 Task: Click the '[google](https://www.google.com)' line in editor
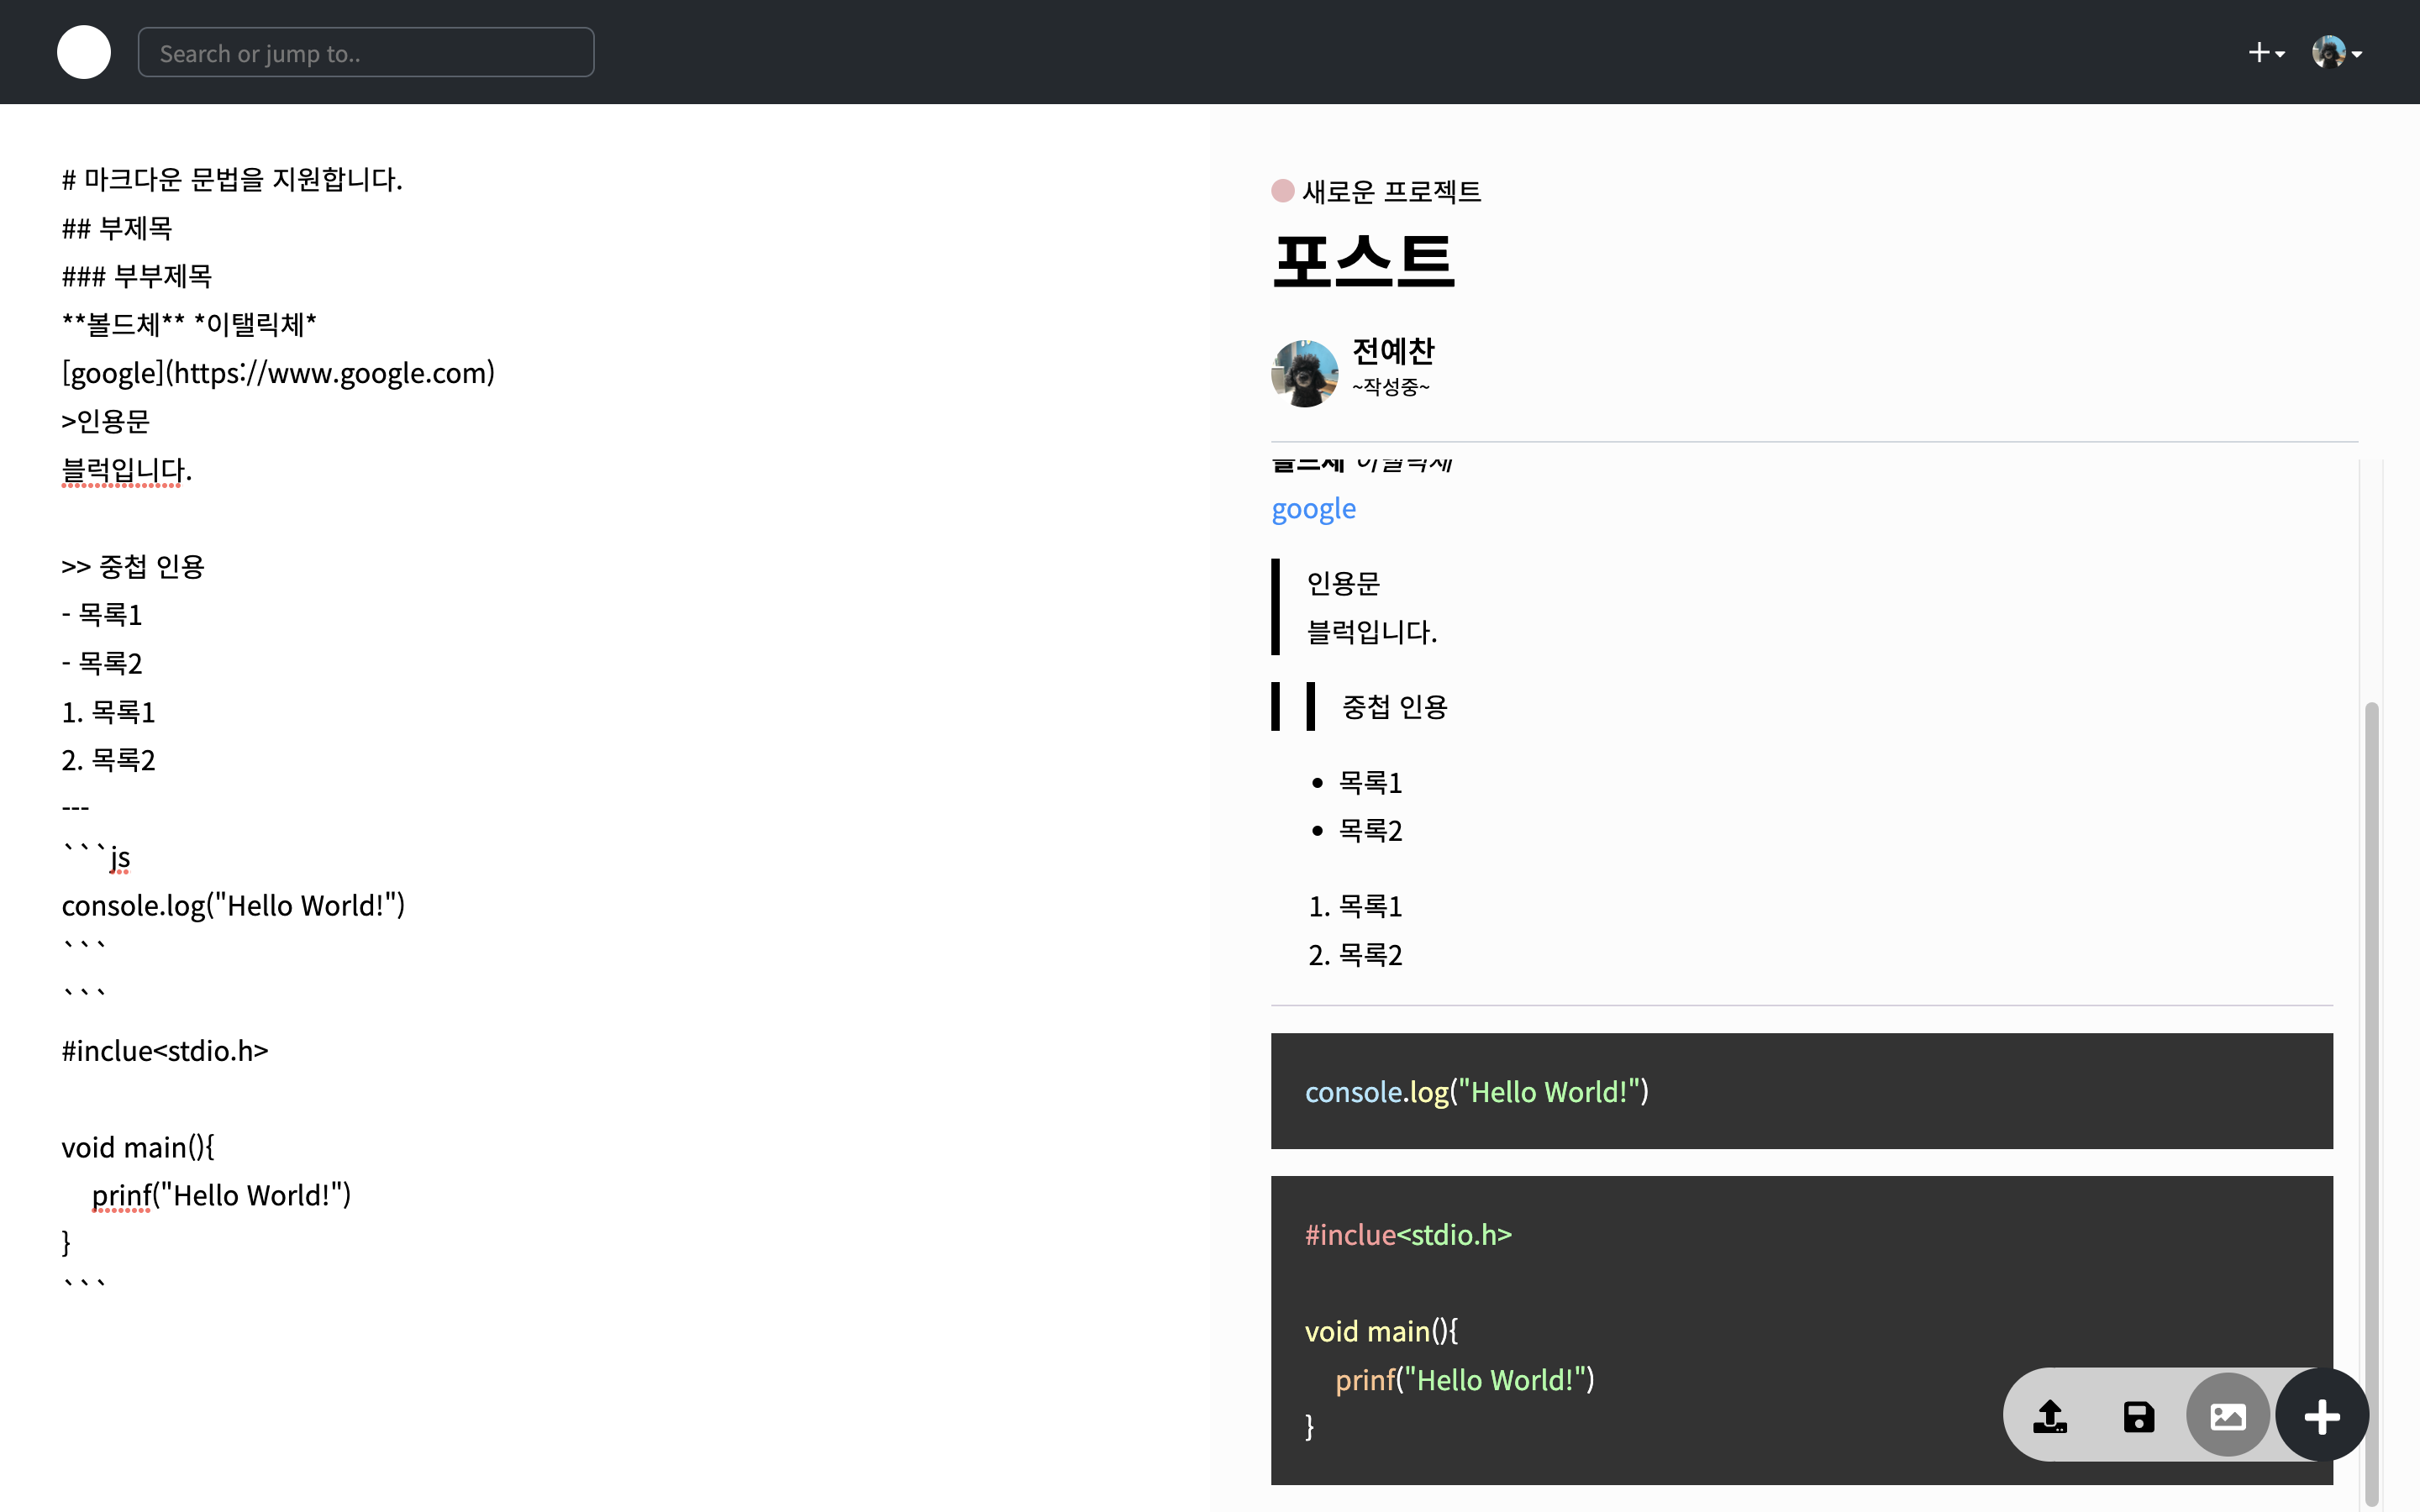[278, 373]
